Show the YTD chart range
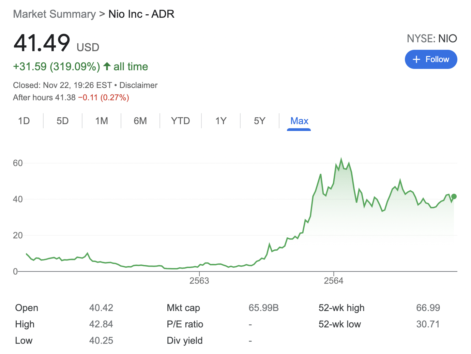 [x=180, y=121]
